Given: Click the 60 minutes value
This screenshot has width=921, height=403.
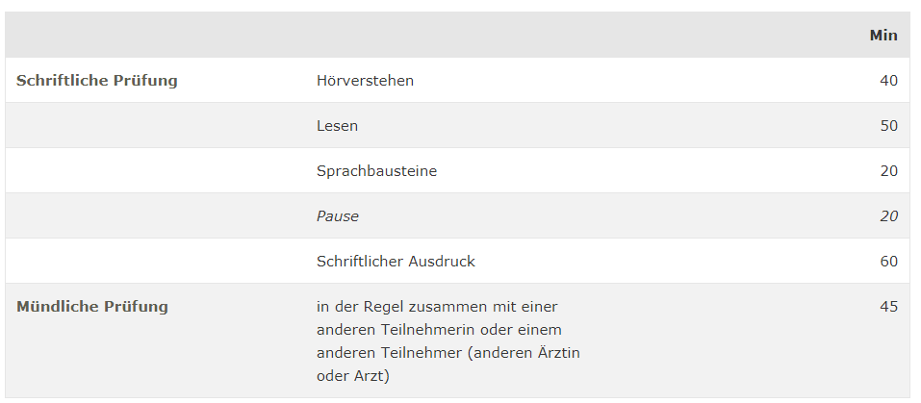Looking at the screenshot, I should pyautogui.click(x=888, y=261).
